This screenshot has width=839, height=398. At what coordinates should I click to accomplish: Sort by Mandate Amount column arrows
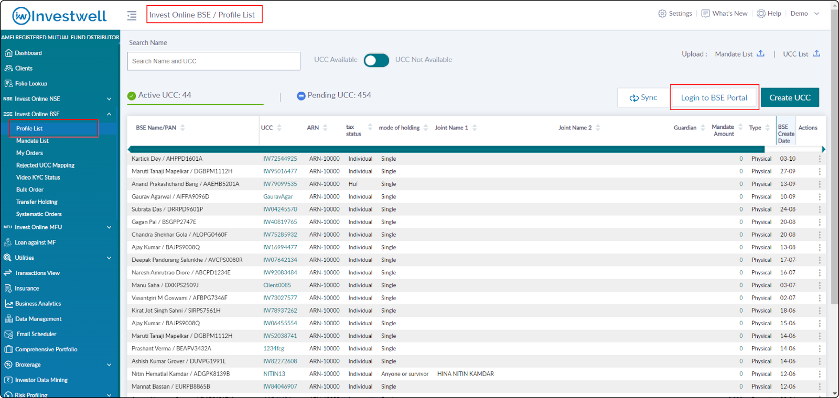[x=740, y=127]
